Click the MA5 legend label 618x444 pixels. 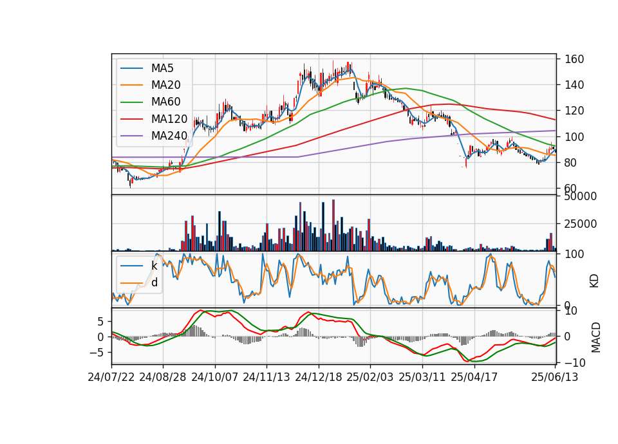pos(162,68)
